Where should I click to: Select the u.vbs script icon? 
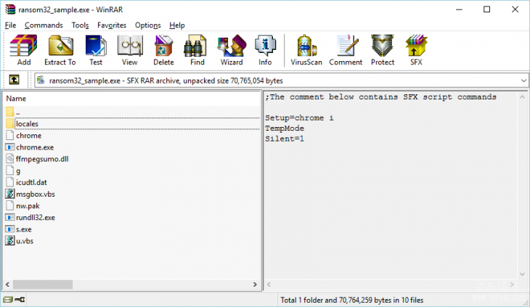10,241
